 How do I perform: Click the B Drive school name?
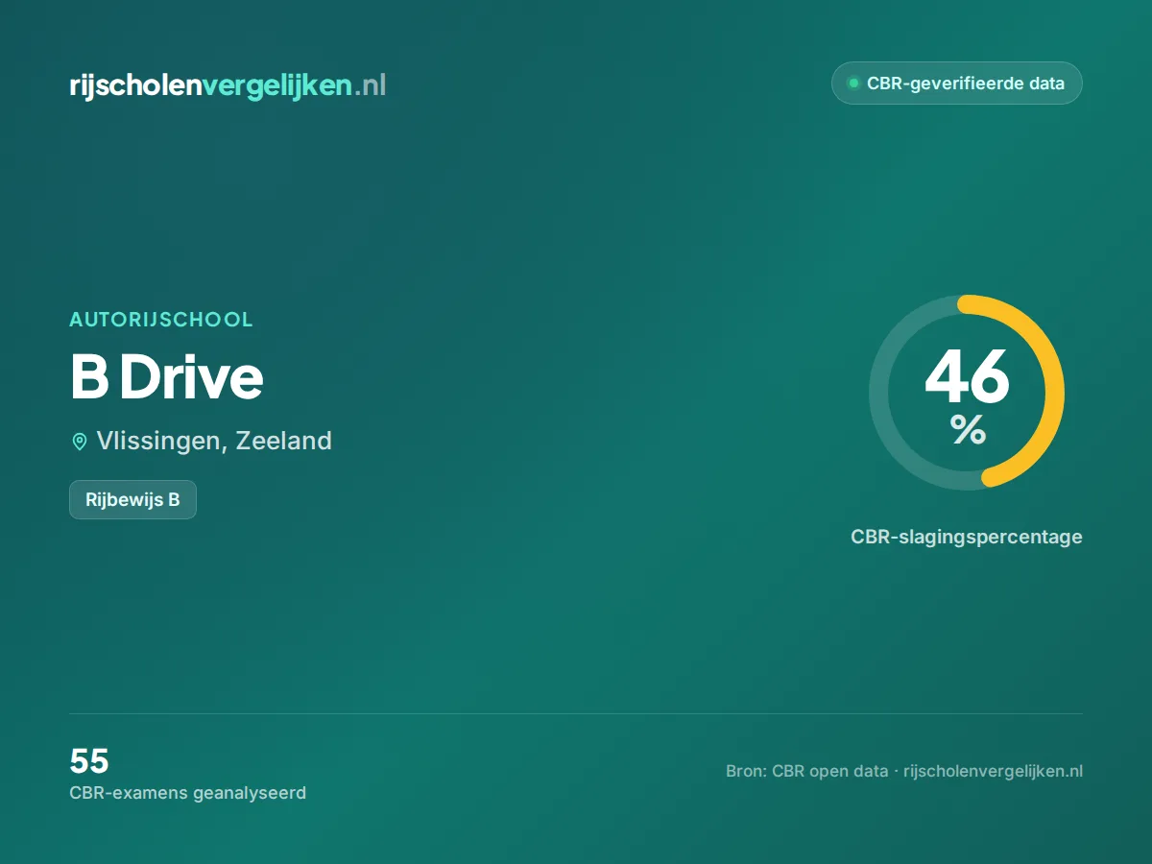pyautogui.click(x=166, y=377)
